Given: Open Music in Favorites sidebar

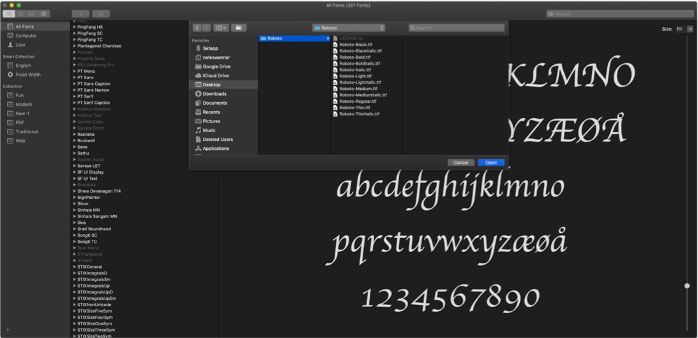Looking at the screenshot, I should pos(209,130).
